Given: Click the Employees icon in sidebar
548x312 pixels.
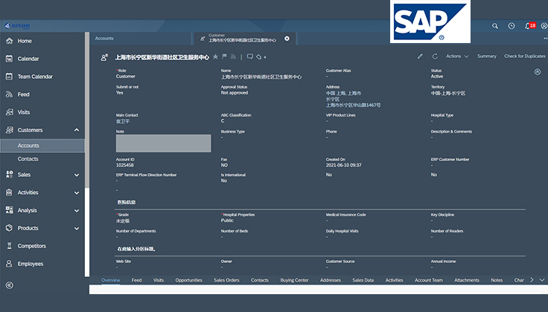Looking at the screenshot, I should (x=10, y=264).
